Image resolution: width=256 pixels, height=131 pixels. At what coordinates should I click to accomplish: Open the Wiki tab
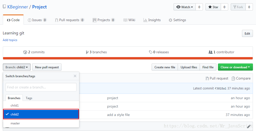[x=129, y=20]
